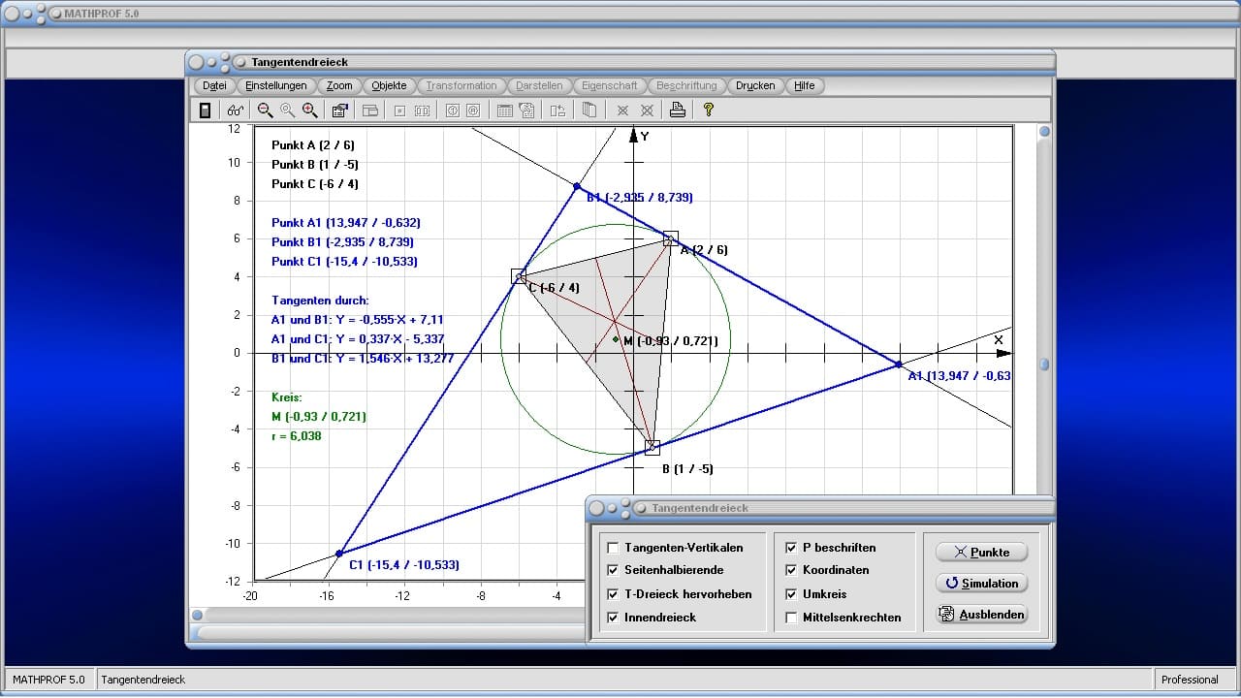This screenshot has width=1241, height=698.
Task: Click the Tangentendreieck options dialog title bar
Action: click(820, 508)
